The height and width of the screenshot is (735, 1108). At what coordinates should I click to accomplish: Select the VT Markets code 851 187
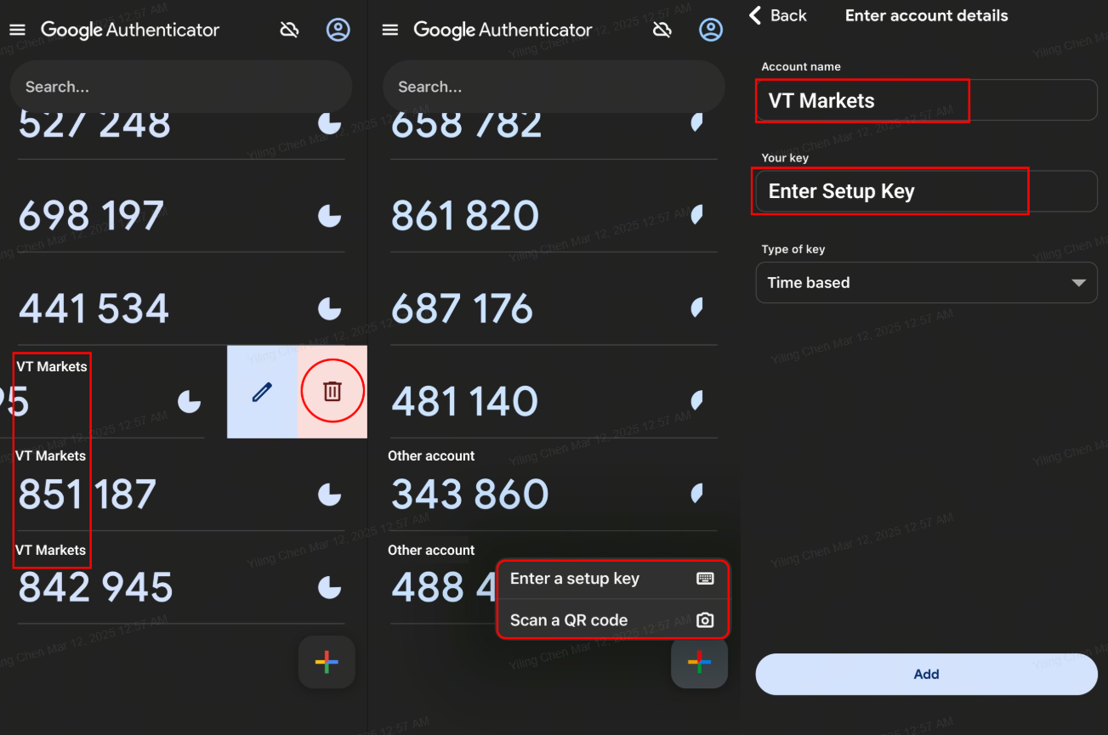(88, 495)
